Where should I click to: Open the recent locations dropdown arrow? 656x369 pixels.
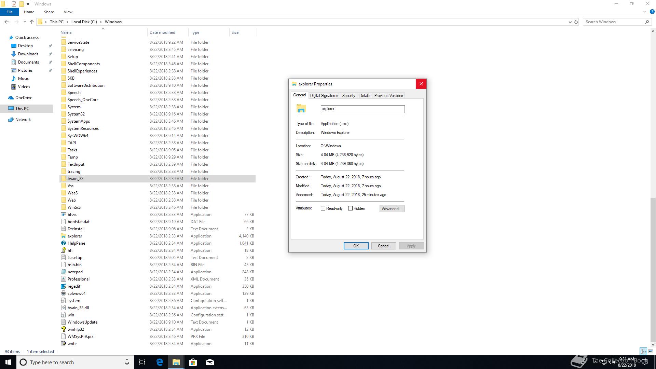tap(25, 22)
